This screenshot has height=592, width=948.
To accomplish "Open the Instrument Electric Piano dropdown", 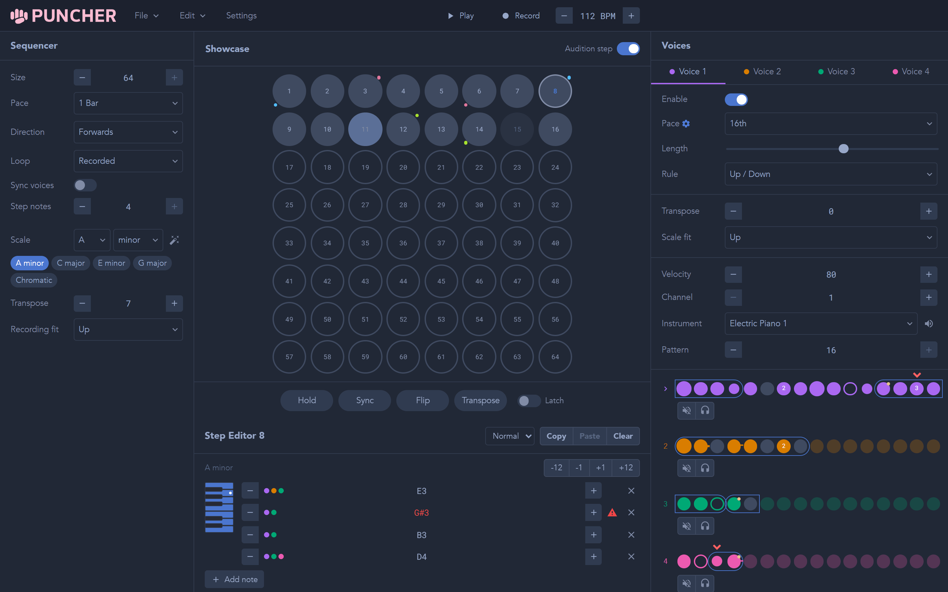I will point(821,324).
